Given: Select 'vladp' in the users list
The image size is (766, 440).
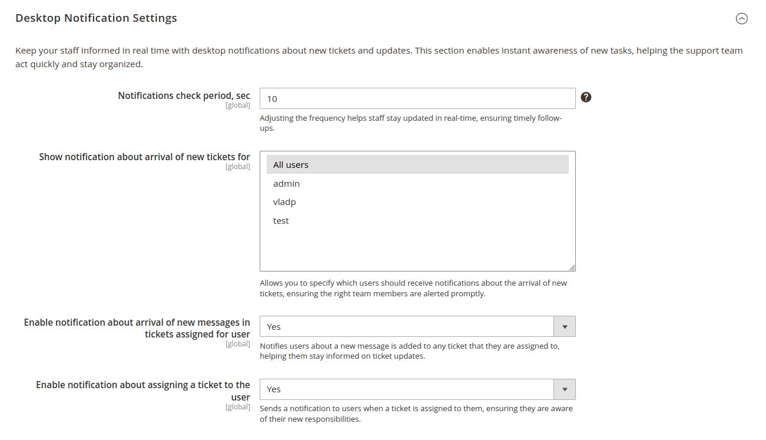Looking at the screenshot, I should 284,201.
